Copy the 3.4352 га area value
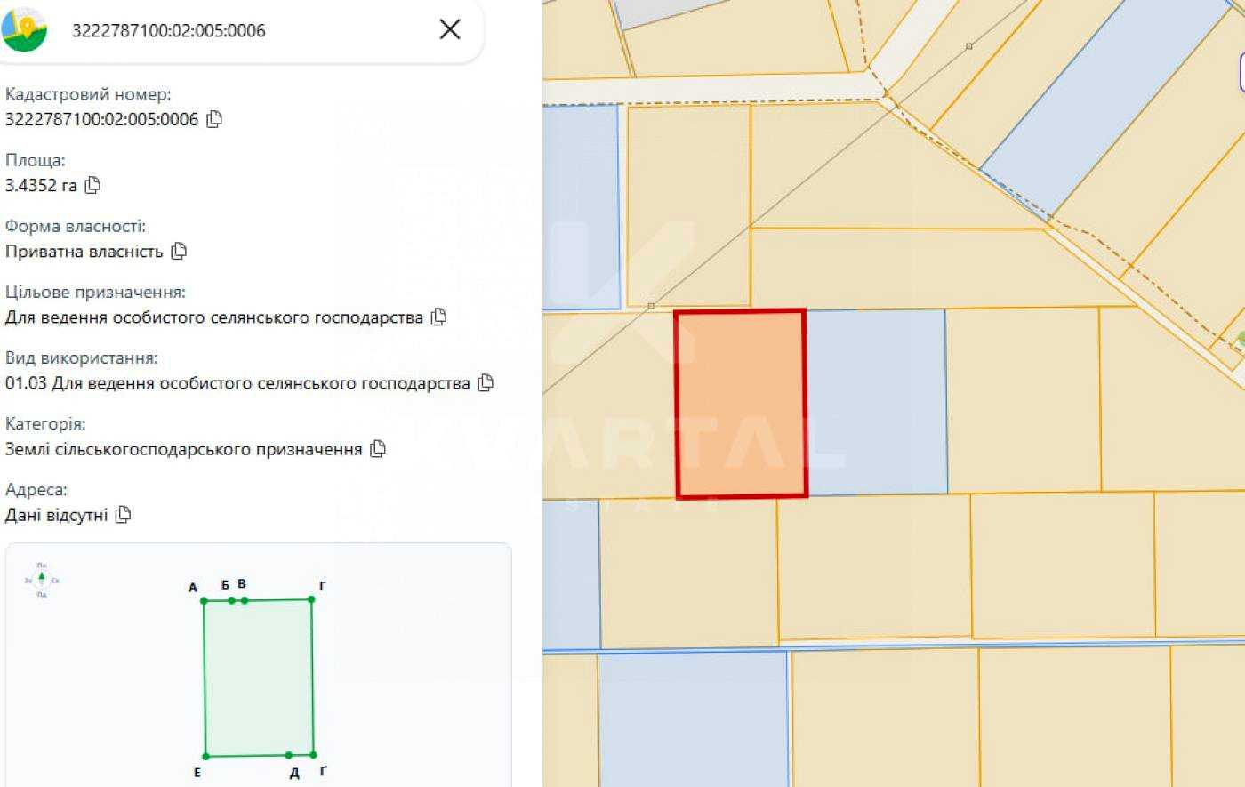Screen dimensions: 1245x787 tap(92, 185)
